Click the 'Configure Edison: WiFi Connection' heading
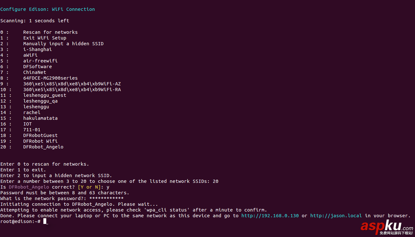This screenshot has width=415, height=237. tap(48, 9)
